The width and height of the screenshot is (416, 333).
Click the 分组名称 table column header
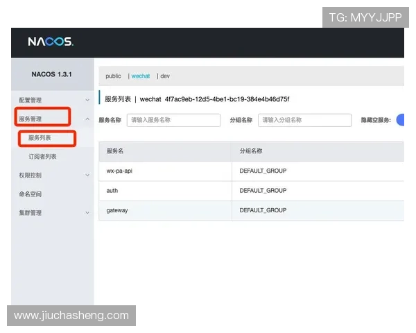click(x=251, y=151)
